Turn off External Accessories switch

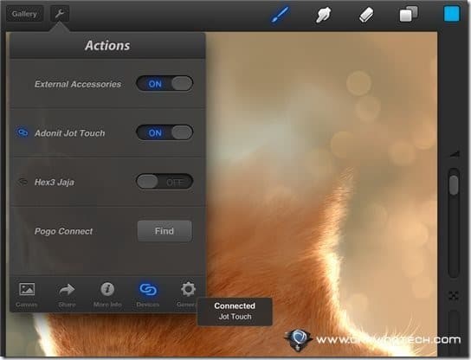click(x=165, y=83)
